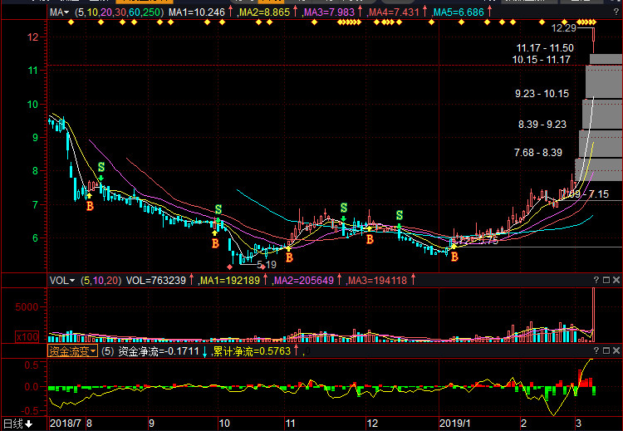Click the 11.17 - 11.50 price range label
623x431 pixels.
tap(545, 48)
